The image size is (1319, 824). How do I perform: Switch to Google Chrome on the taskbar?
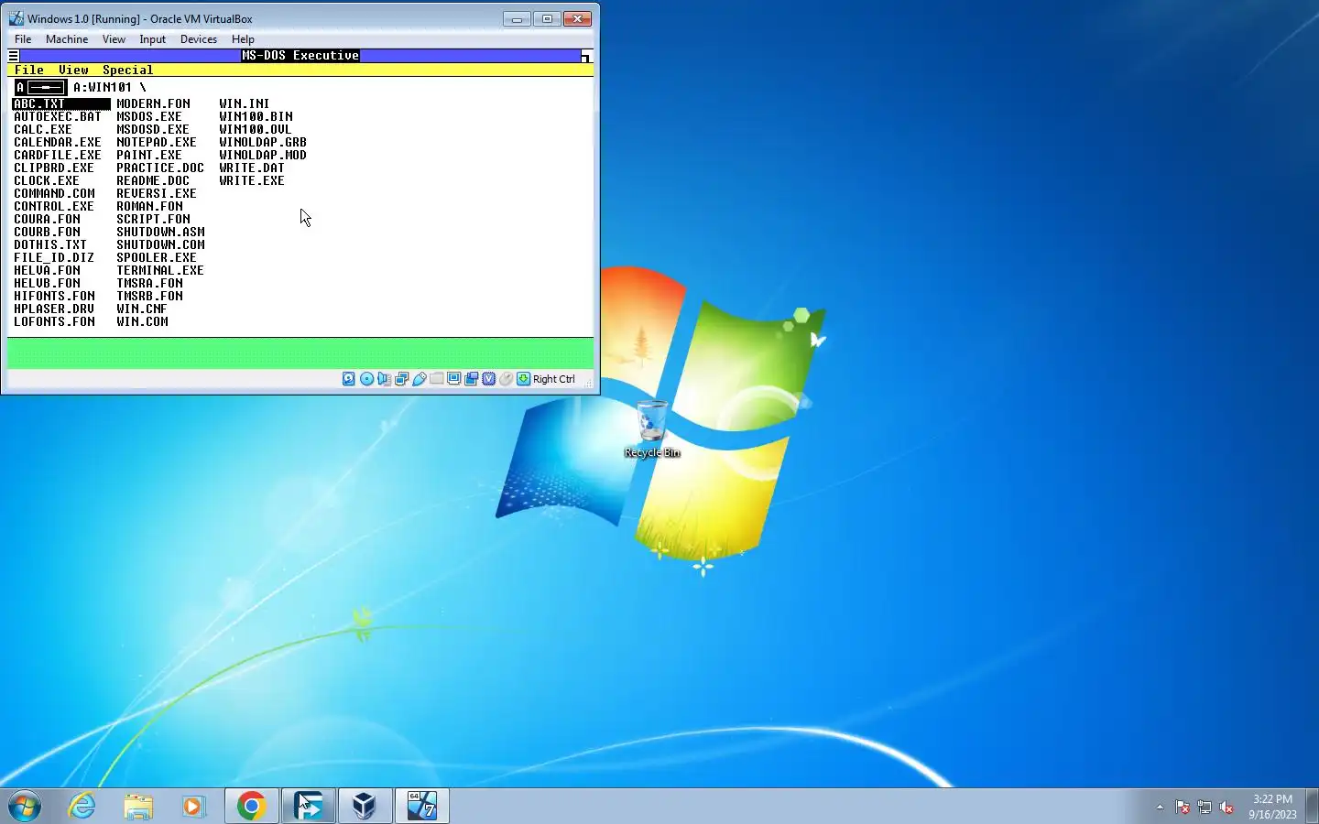(x=251, y=806)
